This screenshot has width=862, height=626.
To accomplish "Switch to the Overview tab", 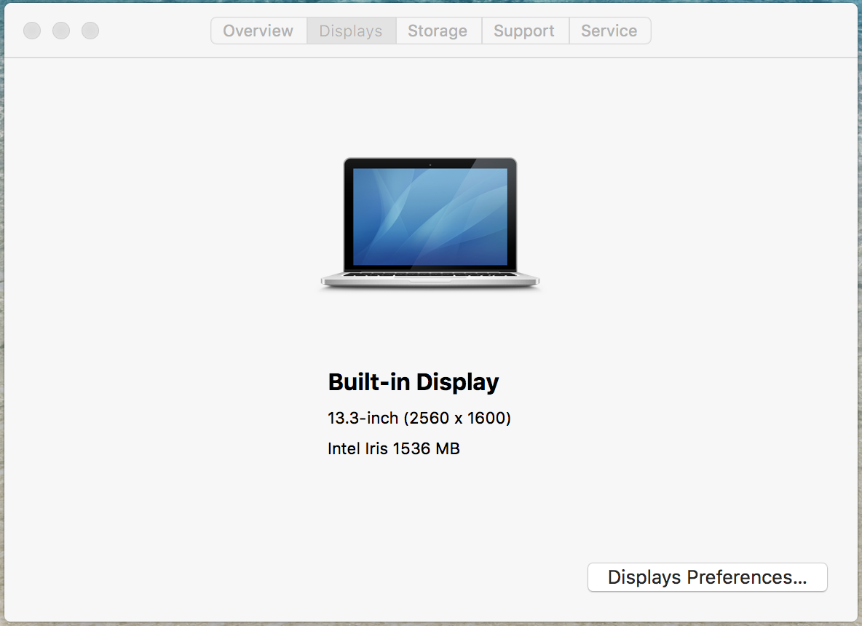I will click(x=258, y=31).
